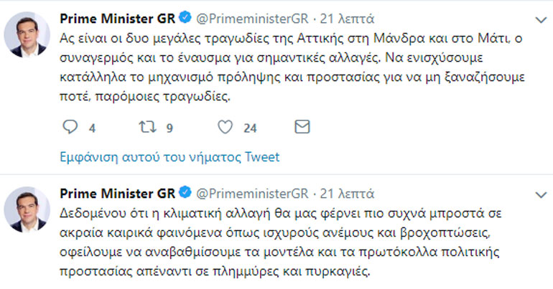
Task: Open the "Εμφάνιση αυτού του νήματος Tweet" link
Action: coord(169,157)
